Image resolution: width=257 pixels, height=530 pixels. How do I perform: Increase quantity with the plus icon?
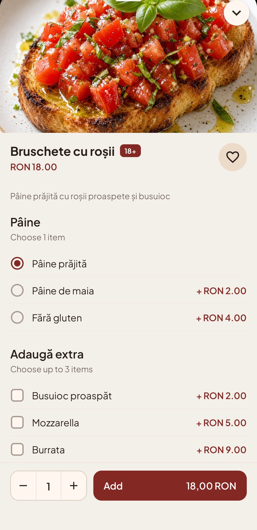tap(74, 486)
